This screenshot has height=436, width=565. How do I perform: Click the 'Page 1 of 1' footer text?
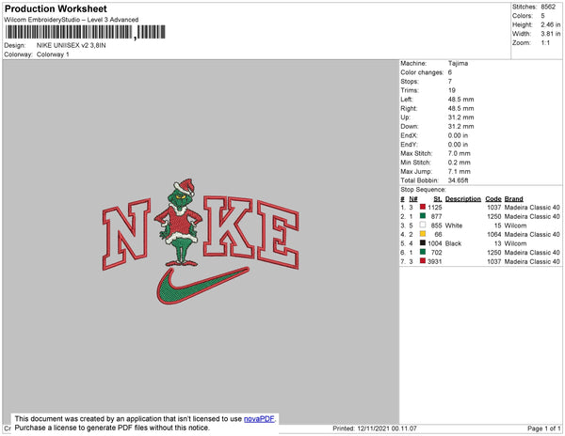tap(543, 428)
